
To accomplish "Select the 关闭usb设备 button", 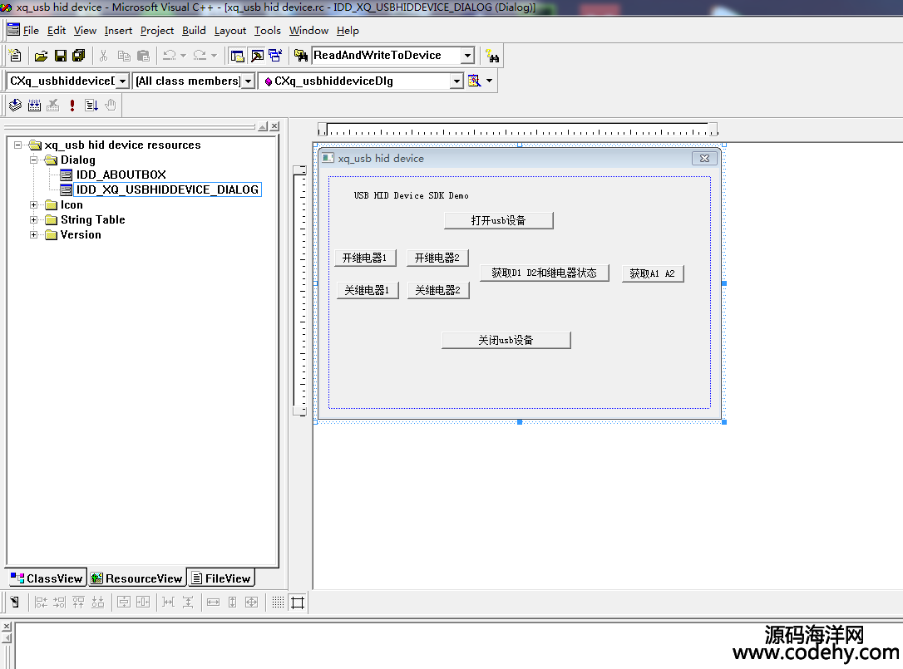I will [x=506, y=340].
